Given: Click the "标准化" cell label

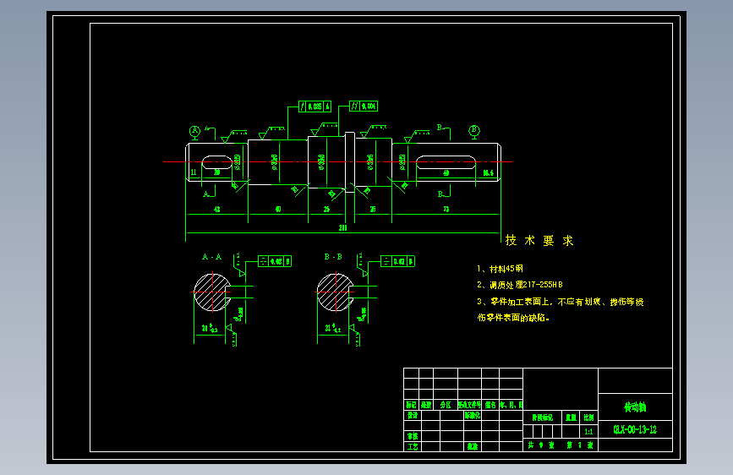Looking at the screenshot, I should [x=472, y=415].
